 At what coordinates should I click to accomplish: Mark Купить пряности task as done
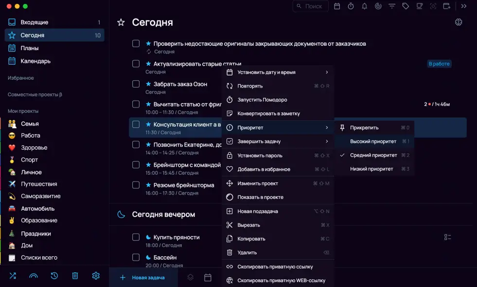pyautogui.click(x=136, y=237)
